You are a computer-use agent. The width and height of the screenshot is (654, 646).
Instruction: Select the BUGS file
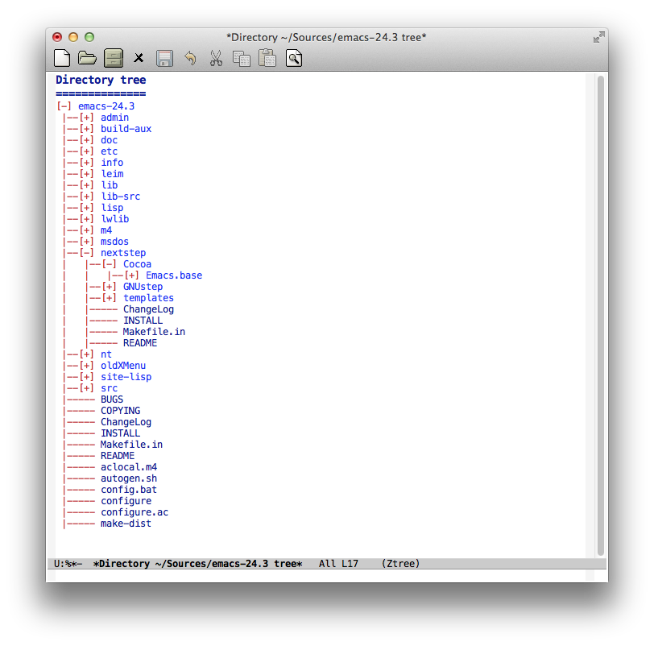tap(112, 399)
